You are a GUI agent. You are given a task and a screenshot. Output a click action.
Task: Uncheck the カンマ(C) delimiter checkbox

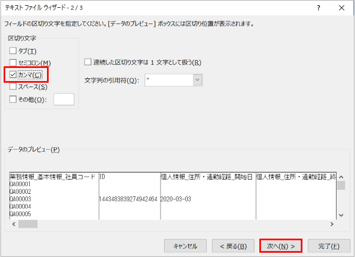(13, 75)
